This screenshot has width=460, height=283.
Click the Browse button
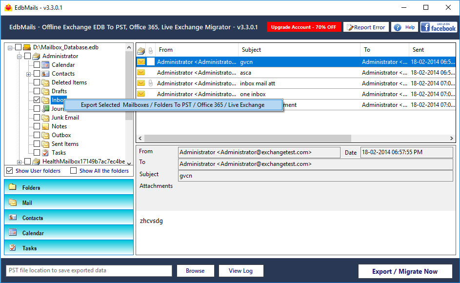[x=195, y=270]
